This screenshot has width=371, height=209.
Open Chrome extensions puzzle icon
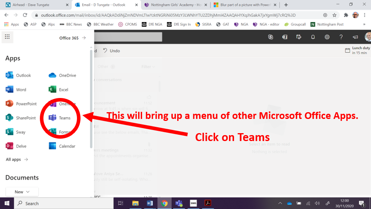pos(346,15)
